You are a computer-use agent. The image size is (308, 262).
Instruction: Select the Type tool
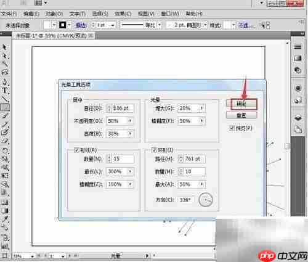coord(4,91)
